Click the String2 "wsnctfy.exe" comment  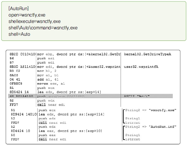point(151,110)
